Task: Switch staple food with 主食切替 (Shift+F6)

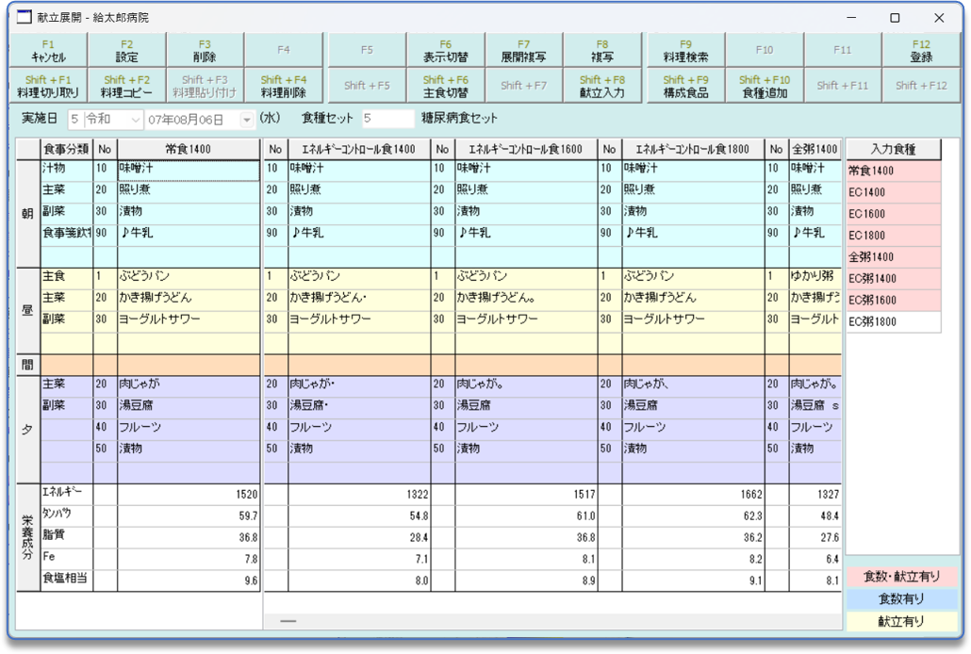Action: (x=445, y=84)
